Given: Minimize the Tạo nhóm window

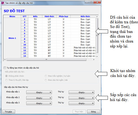Looking at the screenshot, I should pos(87,2).
